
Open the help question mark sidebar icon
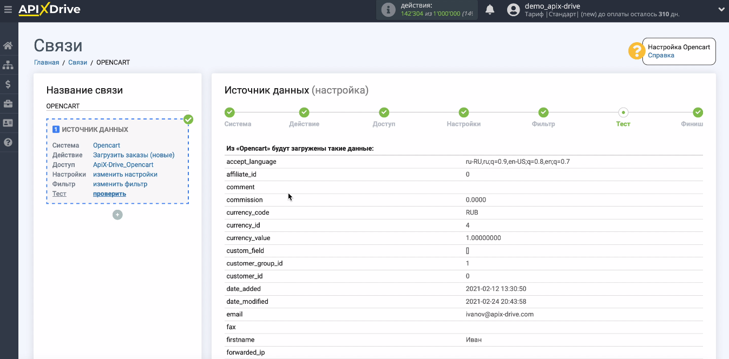(8, 143)
